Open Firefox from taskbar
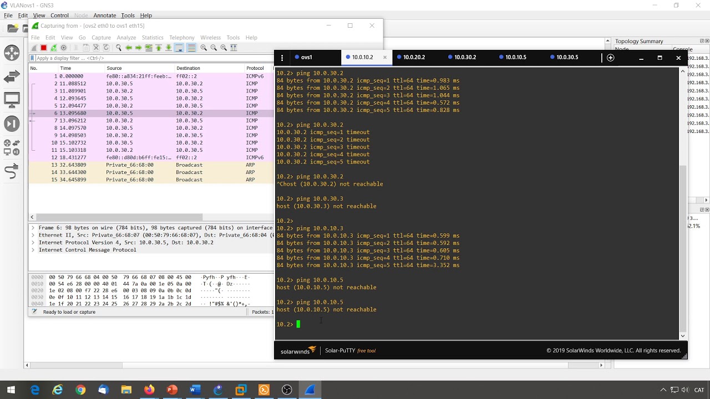This screenshot has height=399, width=710. point(149,390)
